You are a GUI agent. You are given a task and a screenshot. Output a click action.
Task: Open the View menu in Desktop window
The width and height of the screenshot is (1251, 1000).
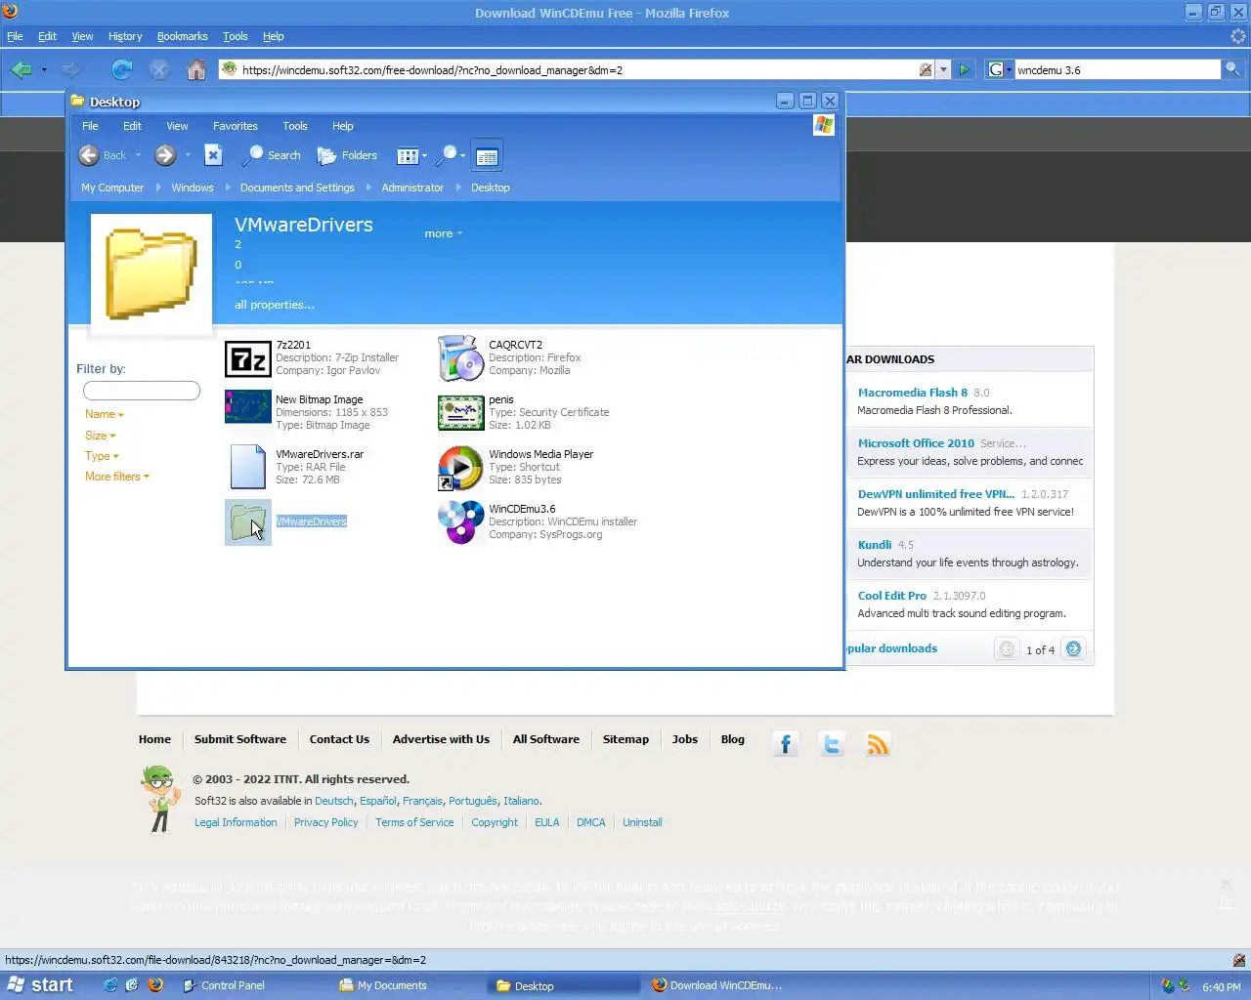tap(177, 126)
